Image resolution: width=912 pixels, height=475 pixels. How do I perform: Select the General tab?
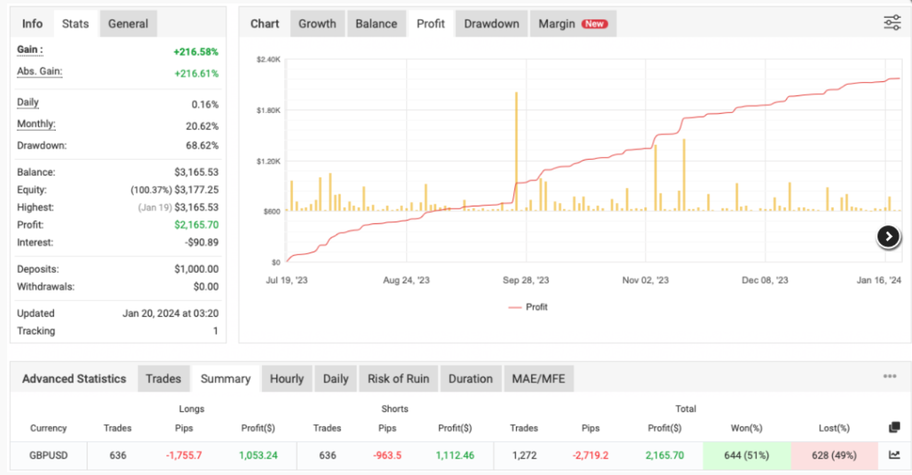click(x=128, y=23)
